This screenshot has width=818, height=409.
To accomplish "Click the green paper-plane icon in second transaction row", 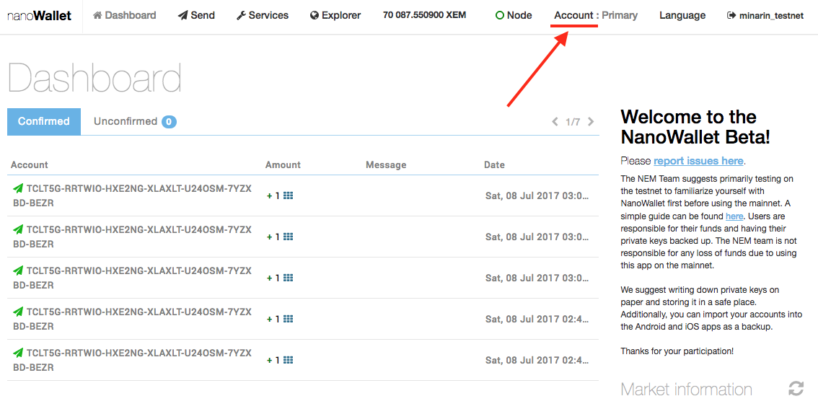I will [x=18, y=229].
